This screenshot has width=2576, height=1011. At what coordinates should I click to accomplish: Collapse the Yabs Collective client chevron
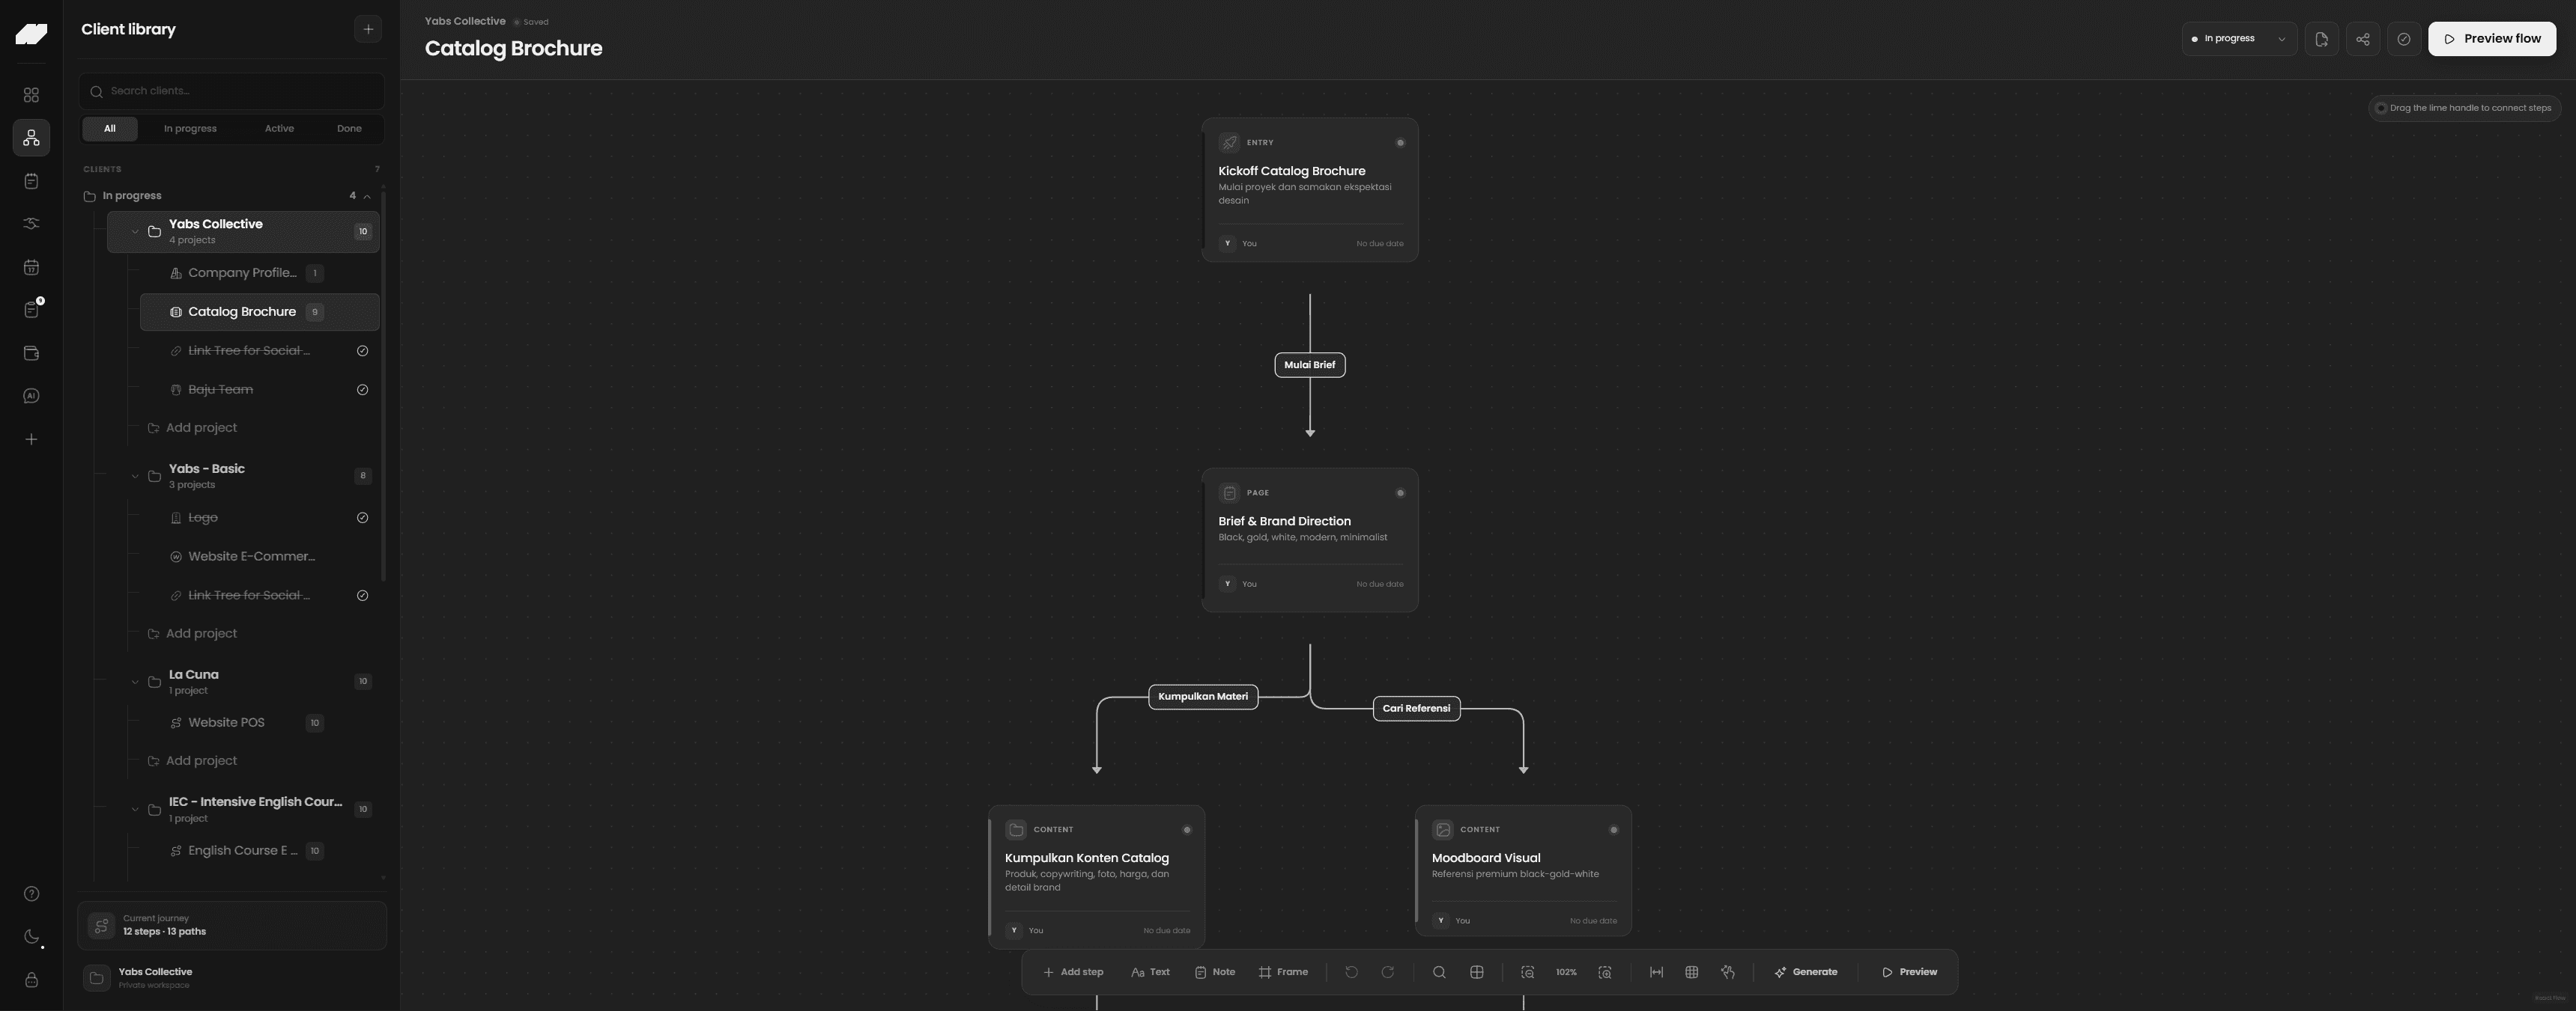[x=135, y=232]
